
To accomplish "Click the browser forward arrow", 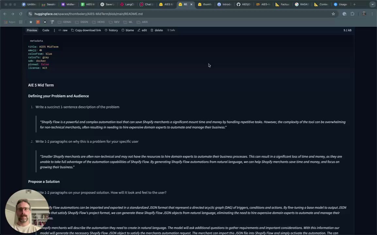I will pyautogui.click(x=13, y=14).
